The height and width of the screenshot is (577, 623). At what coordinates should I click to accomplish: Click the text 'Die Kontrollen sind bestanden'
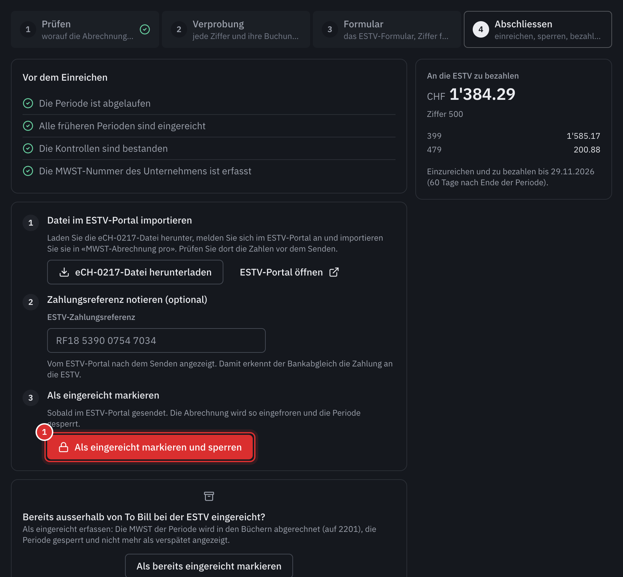103,148
